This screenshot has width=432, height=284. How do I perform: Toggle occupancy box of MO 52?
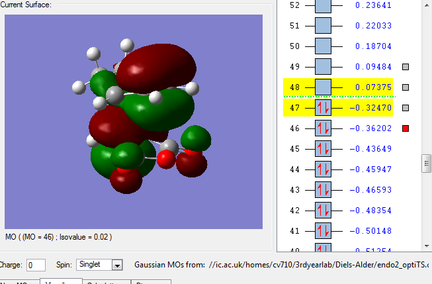coord(323,5)
